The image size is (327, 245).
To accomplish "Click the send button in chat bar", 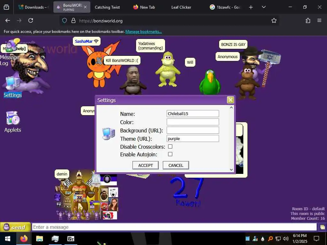I will pyautogui.click(x=15, y=227).
